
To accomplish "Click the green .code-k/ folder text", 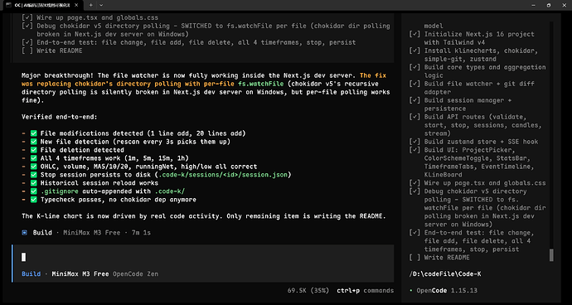I will tap(170, 191).
